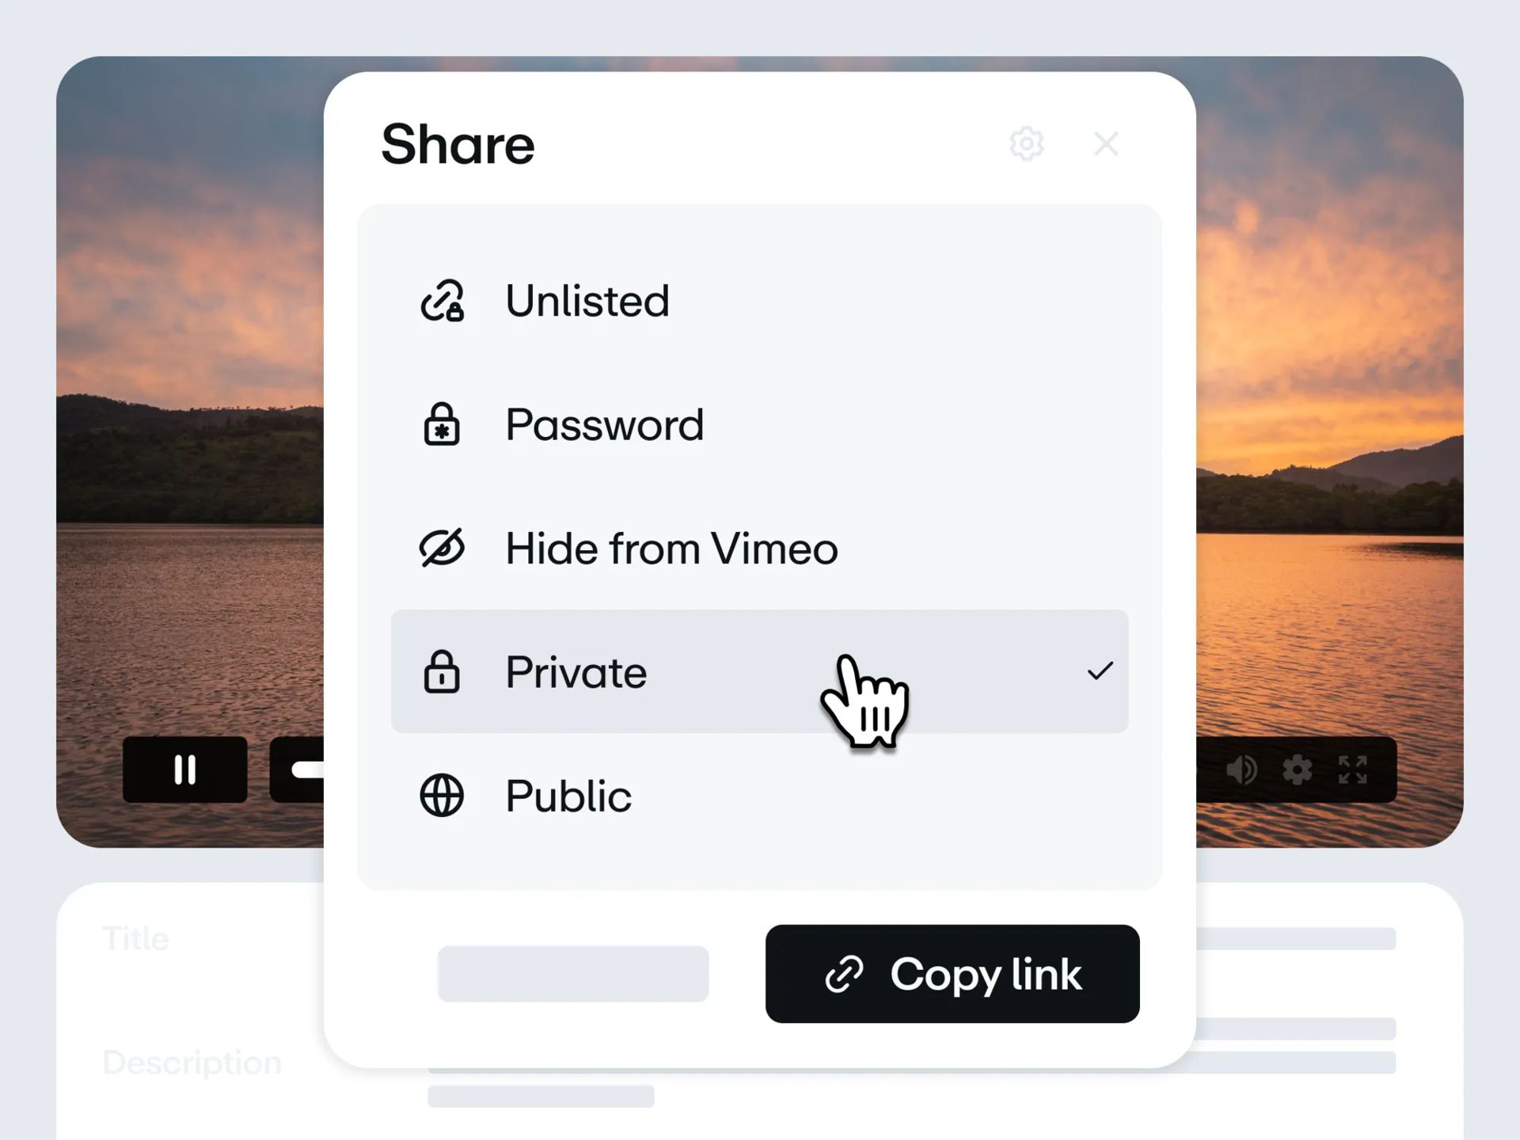Click the Public globe icon

pos(442,796)
